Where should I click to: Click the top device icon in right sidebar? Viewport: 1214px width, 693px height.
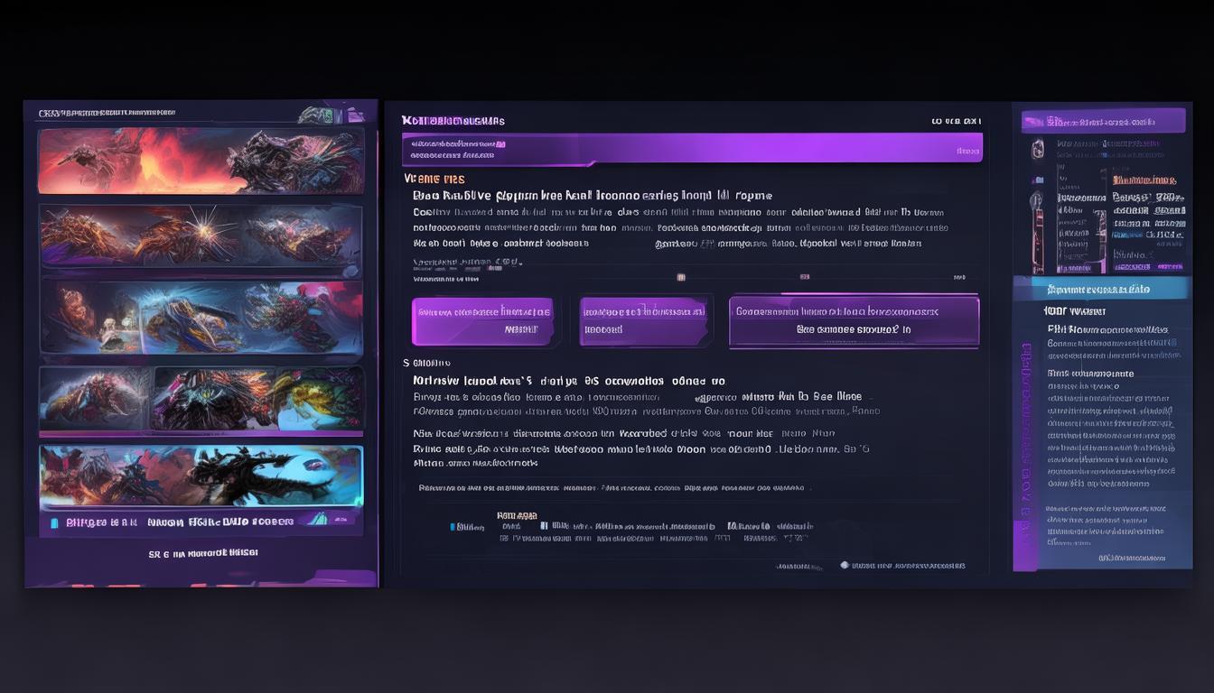1038,149
